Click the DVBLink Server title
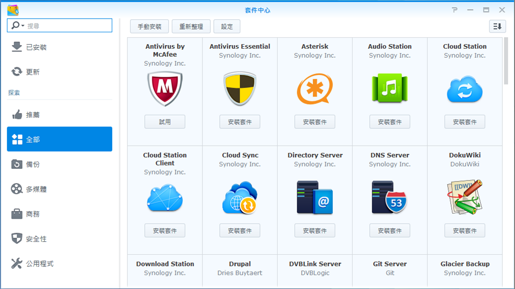The width and height of the screenshot is (515, 289). click(315, 264)
